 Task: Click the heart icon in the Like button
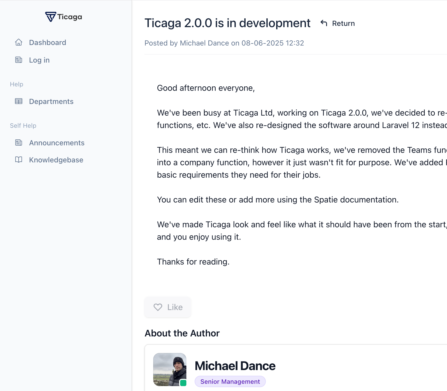[158, 307]
